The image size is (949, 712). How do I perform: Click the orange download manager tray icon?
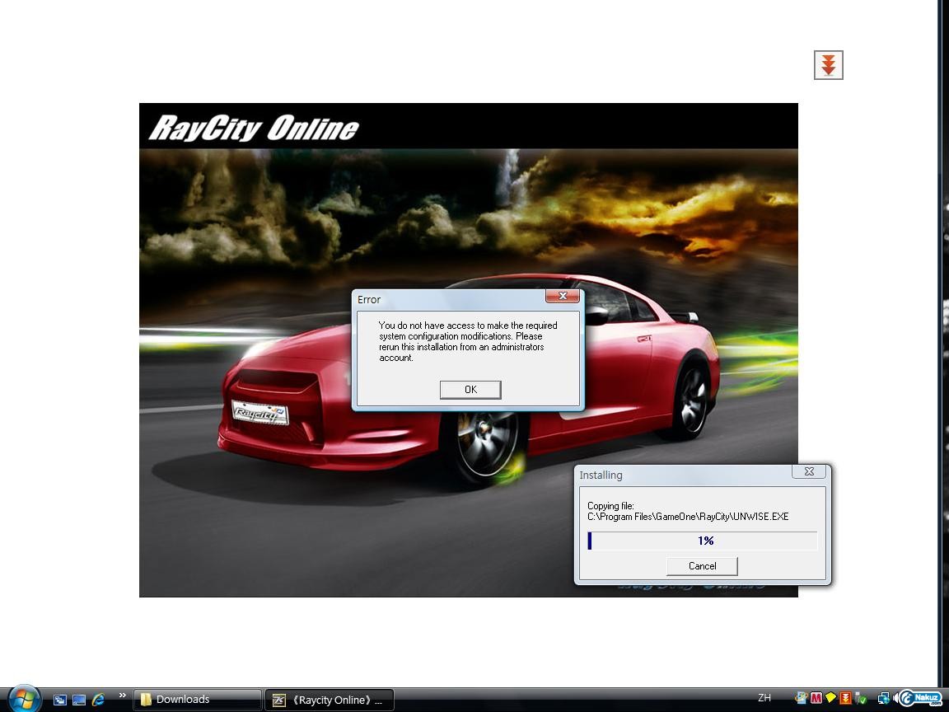click(845, 698)
